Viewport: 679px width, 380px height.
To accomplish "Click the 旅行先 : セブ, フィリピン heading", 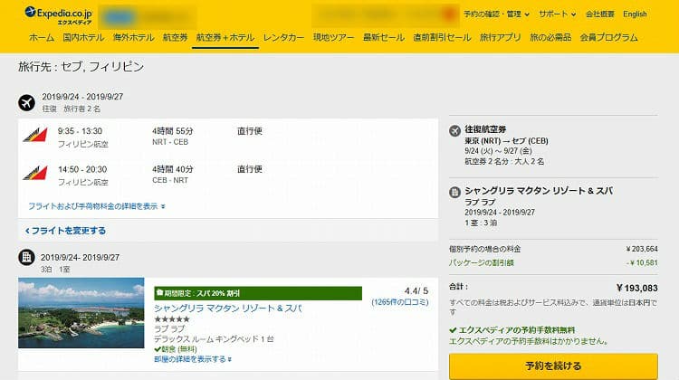I will click(81, 67).
